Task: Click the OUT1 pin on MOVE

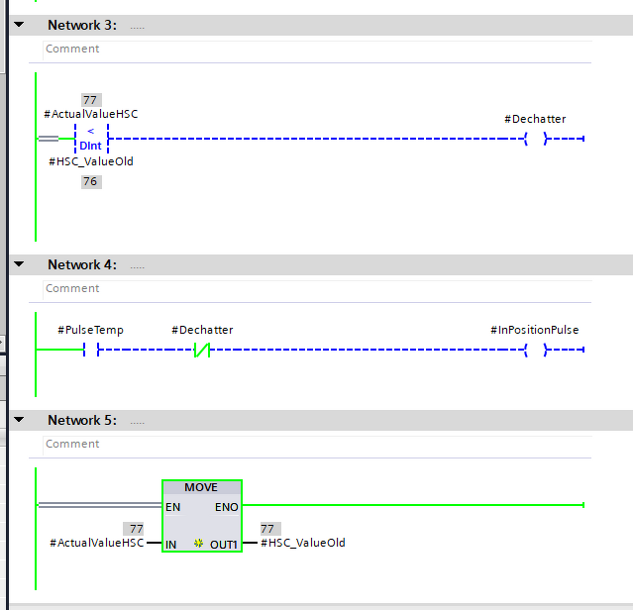Action: [224, 545]
